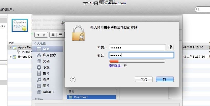Open help with the question mark button
This screenshot has width=210, height=106.
pos(73,80)
